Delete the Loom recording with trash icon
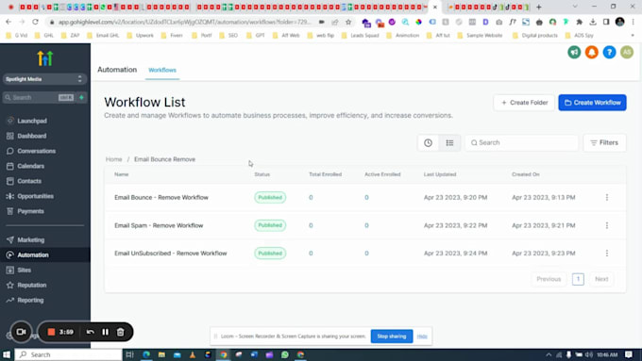Screen dimensions: 642x361 pyautogui.click(x=121, y=332)
